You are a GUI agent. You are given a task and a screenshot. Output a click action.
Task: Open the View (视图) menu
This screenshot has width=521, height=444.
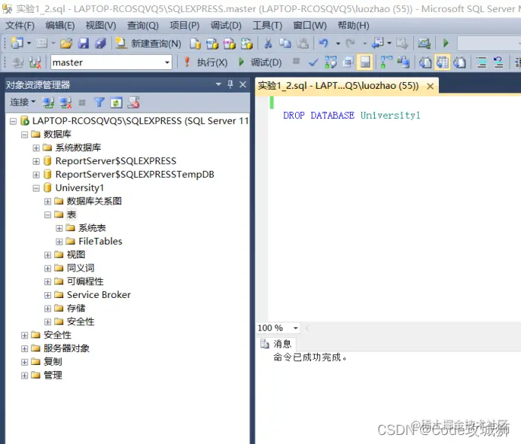[101, 26]
